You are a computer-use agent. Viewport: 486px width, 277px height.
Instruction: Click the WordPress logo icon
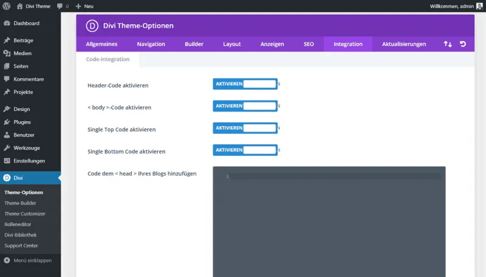[x=6, y=6]
